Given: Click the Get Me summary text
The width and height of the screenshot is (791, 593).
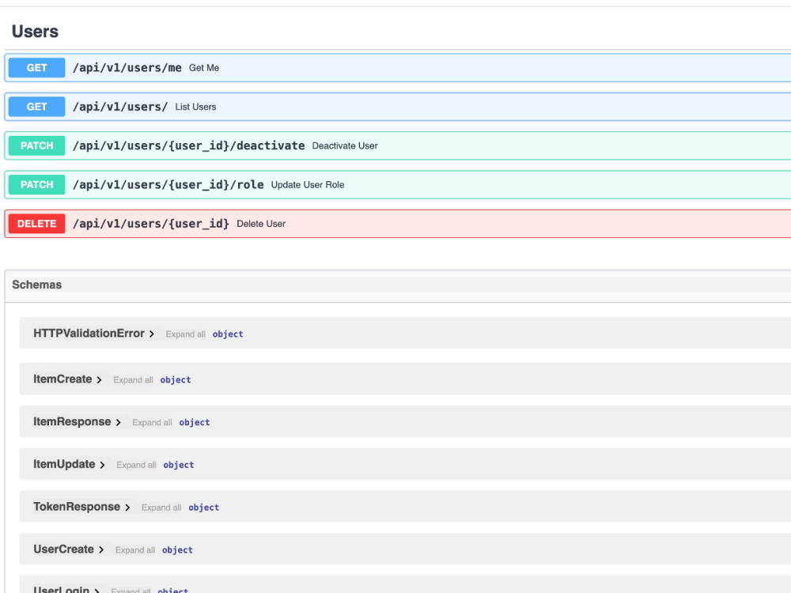Looking at the screenshot, I should click(x=204, y=67).
